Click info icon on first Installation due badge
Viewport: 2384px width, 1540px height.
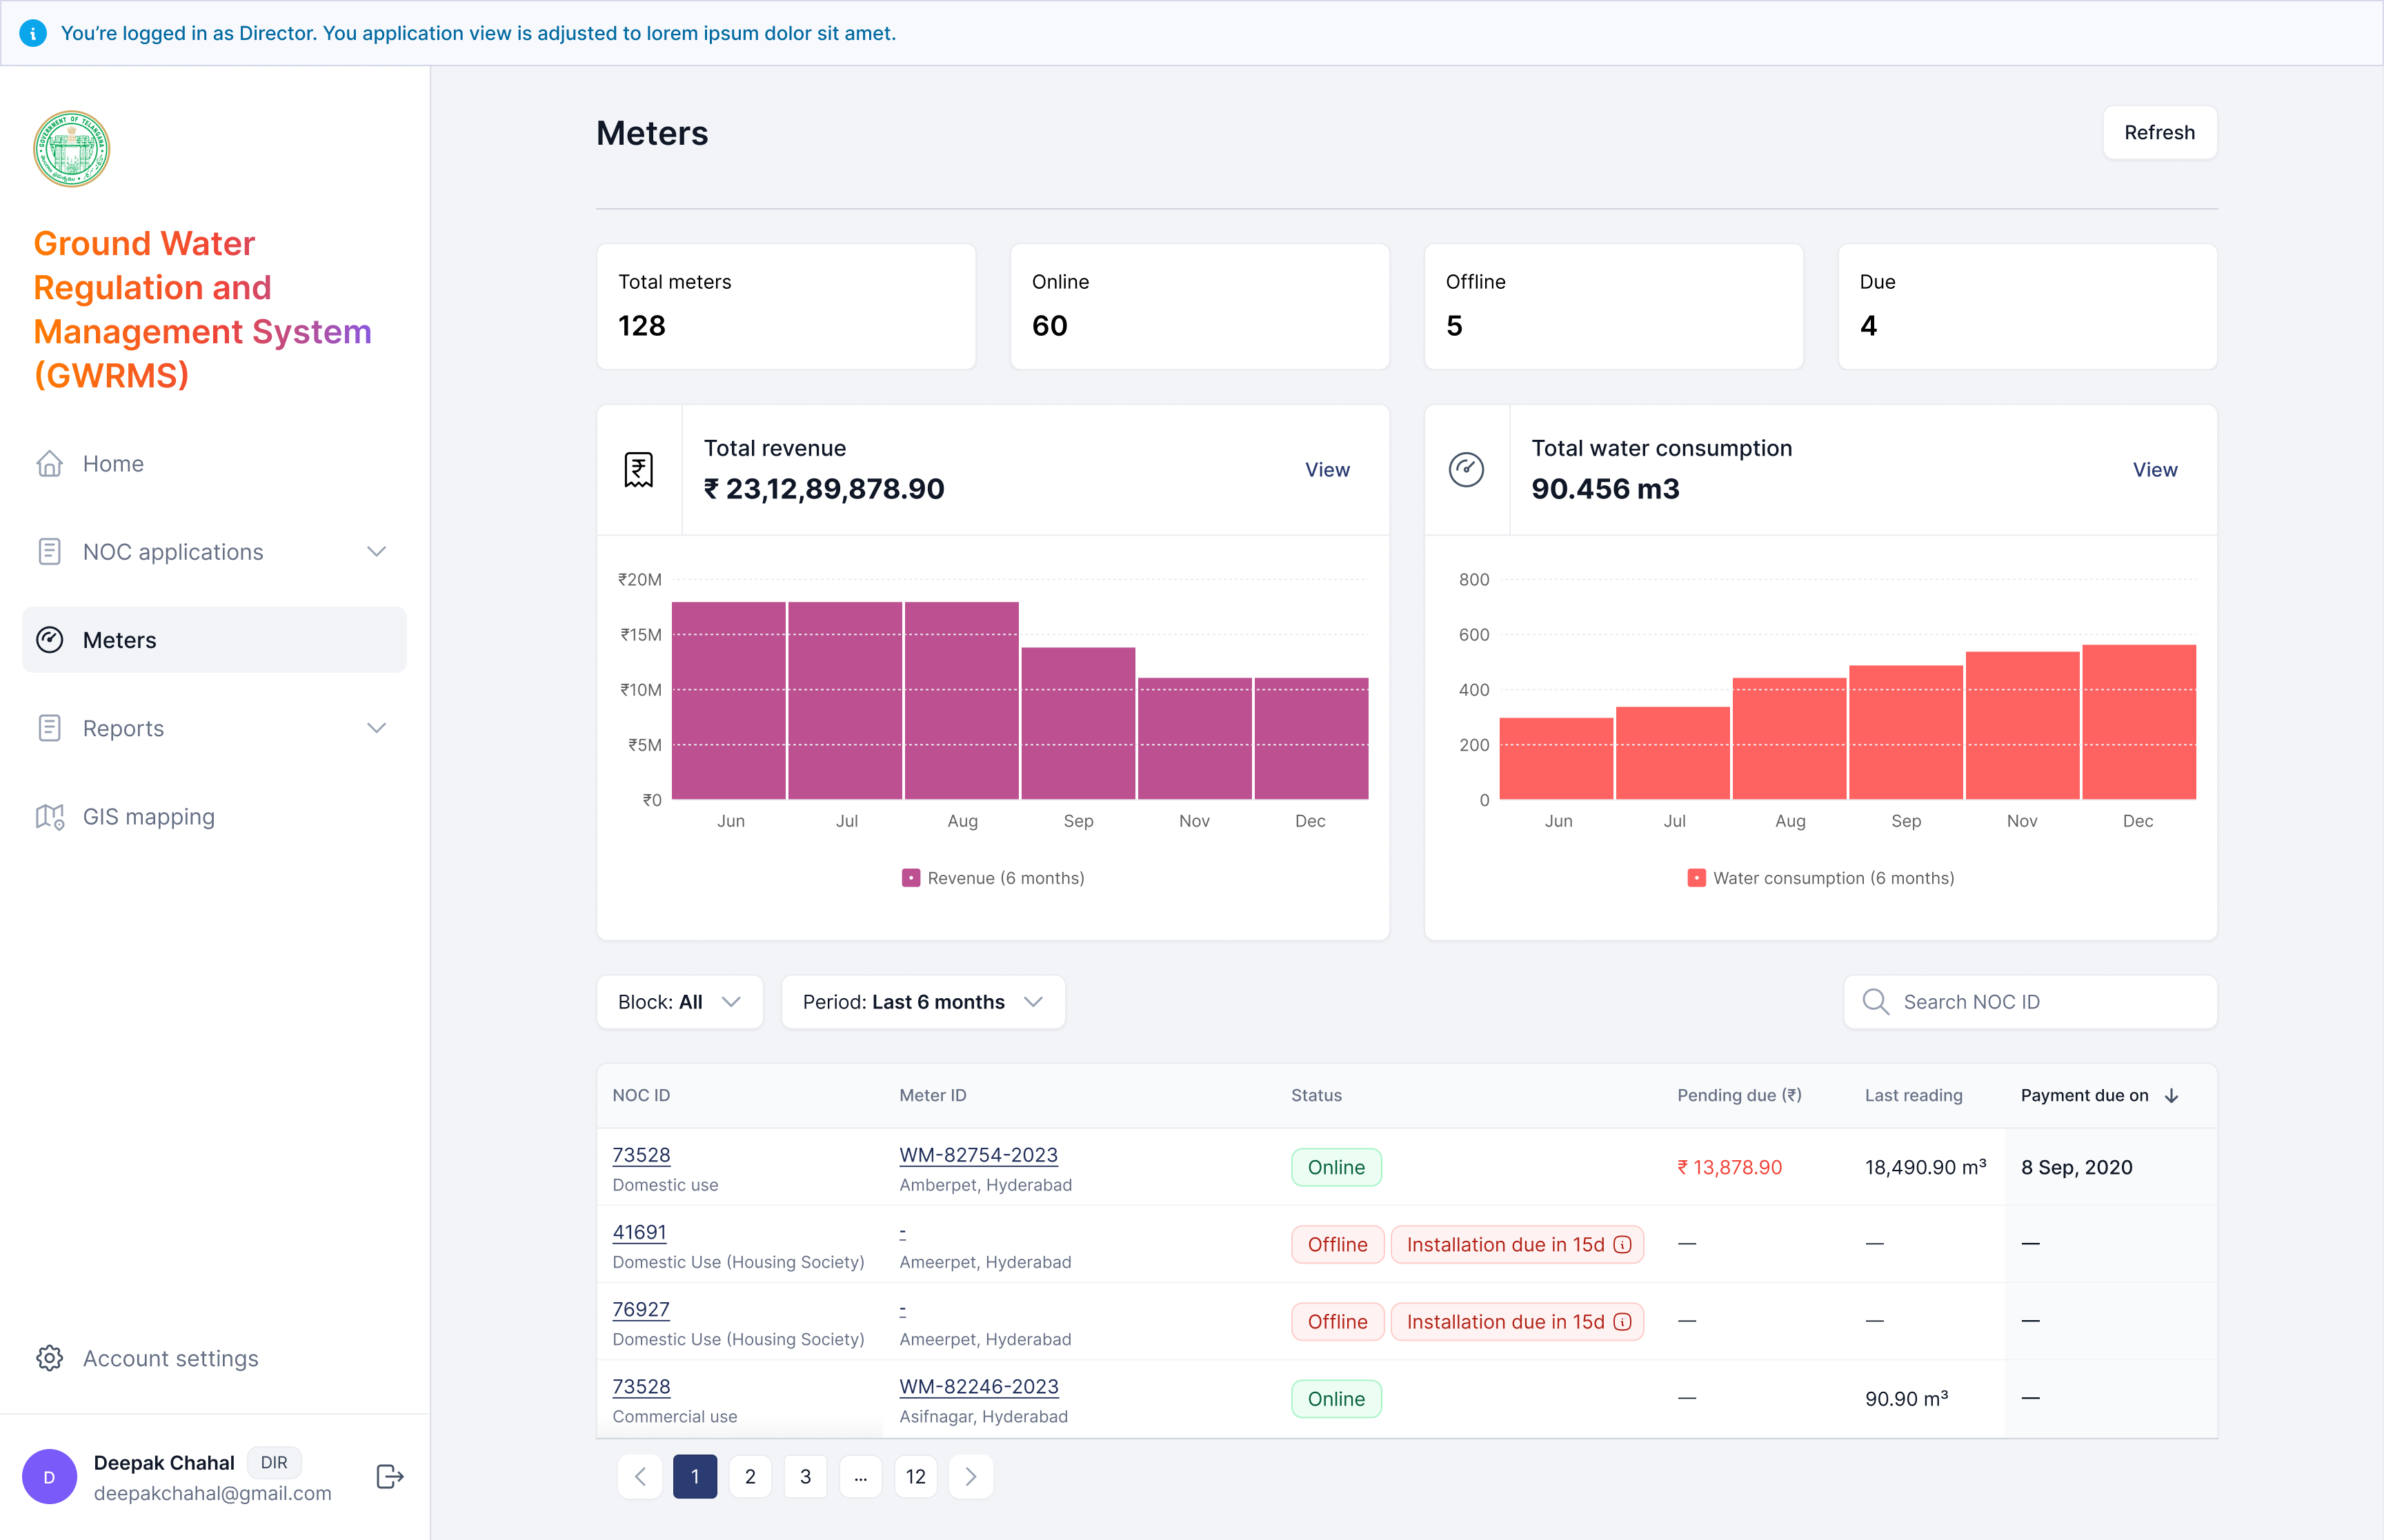point(1622,1244)
